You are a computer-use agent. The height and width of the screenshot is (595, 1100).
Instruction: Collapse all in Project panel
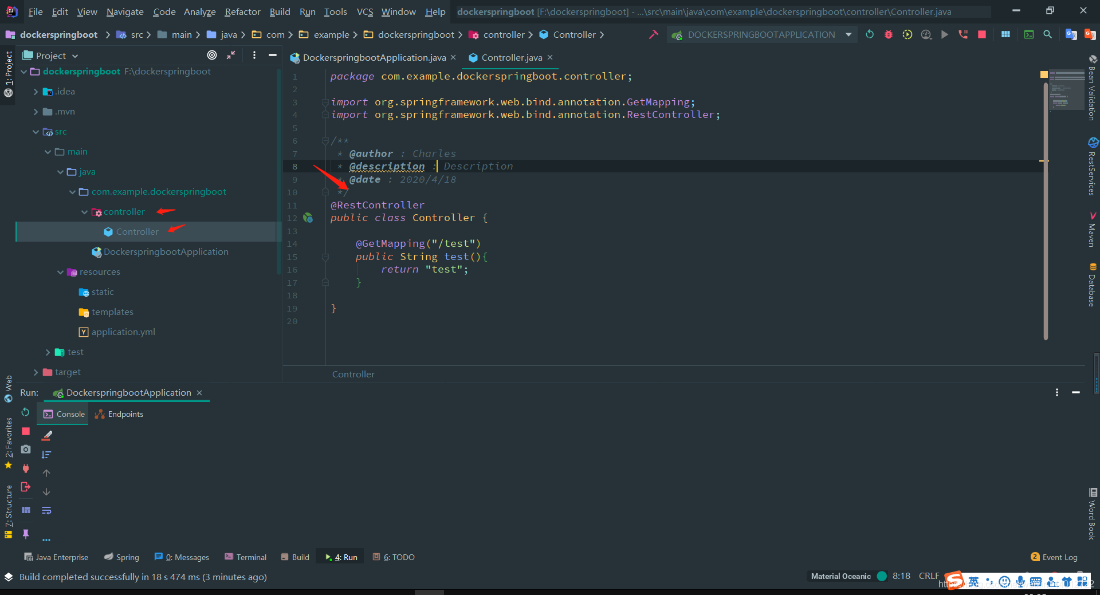(231, 55)
